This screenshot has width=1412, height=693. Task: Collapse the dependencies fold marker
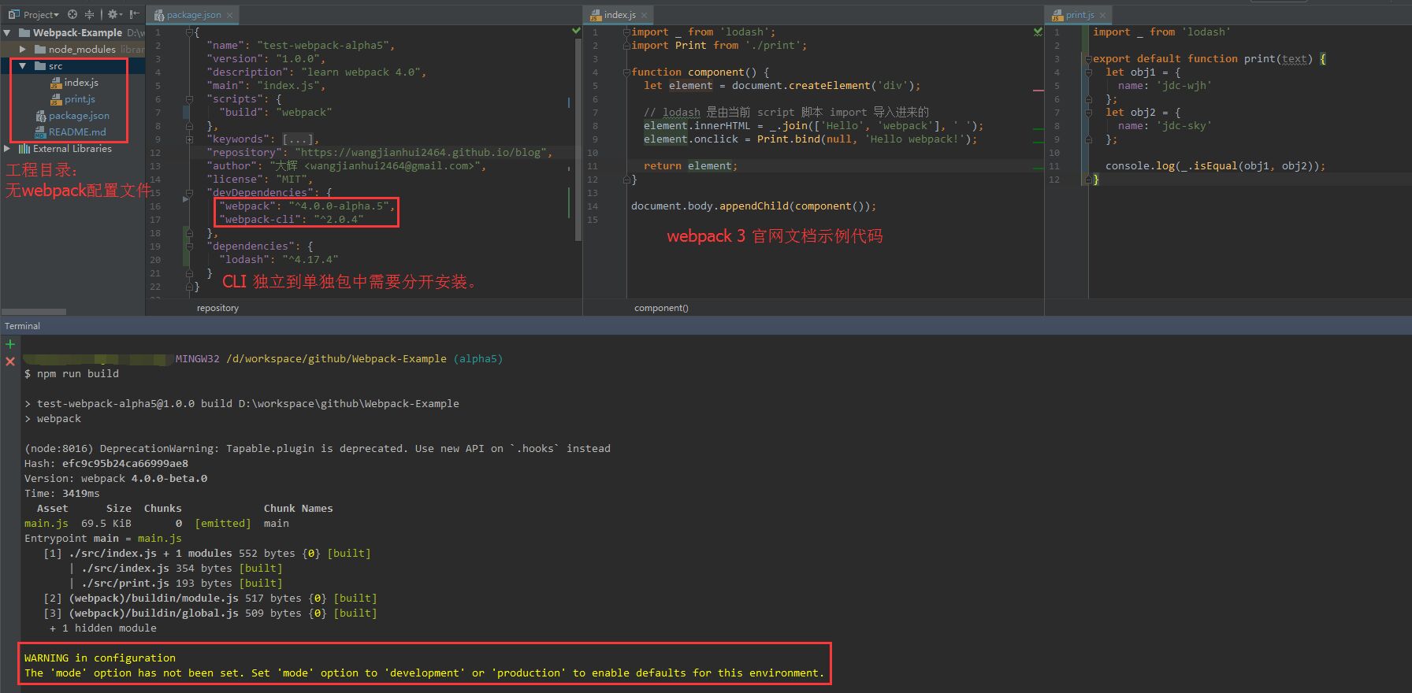click(189, 246)
